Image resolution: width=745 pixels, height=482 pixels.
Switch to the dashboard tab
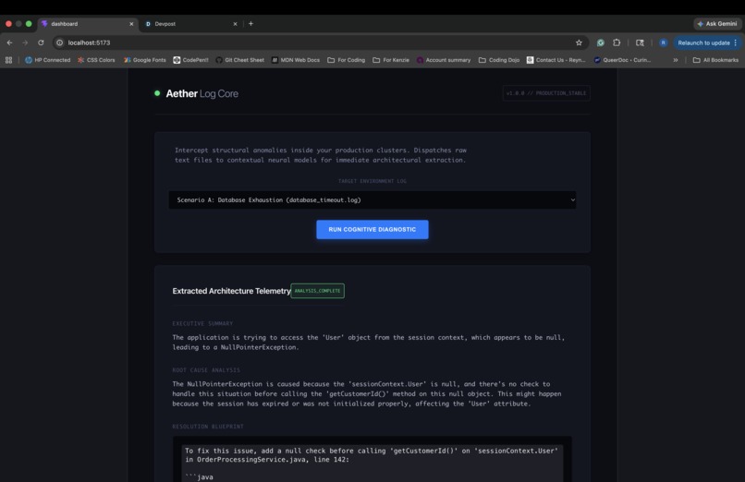coord(88,24)
